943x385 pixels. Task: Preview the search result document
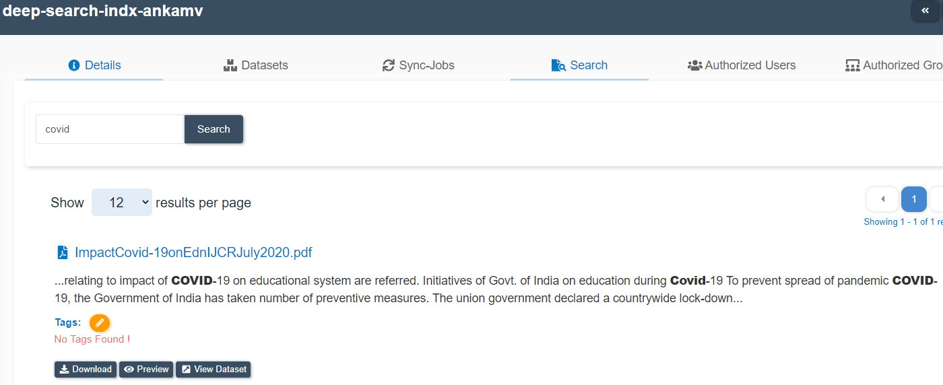pos(146,369)
